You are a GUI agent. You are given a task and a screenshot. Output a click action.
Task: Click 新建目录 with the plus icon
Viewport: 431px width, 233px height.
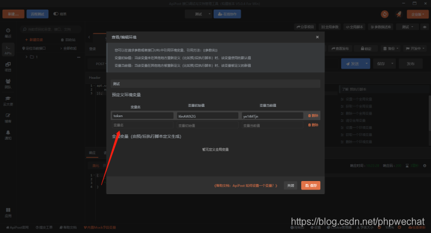[34, 40]
